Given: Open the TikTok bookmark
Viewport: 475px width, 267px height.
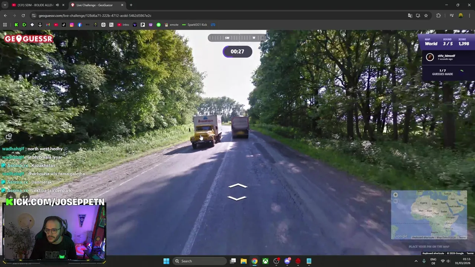Looking at the screenshot, I should click(x=64, y=25).
